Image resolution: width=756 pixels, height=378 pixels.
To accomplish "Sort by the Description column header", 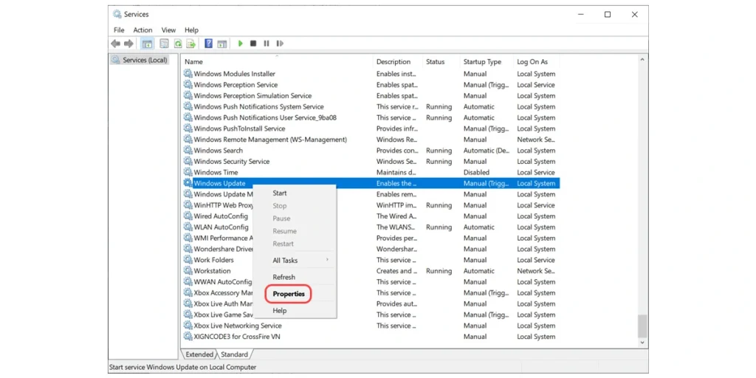I will (398, 62).
